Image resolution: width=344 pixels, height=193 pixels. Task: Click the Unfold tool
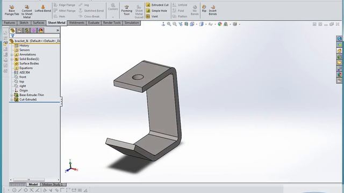click(180, 5)
